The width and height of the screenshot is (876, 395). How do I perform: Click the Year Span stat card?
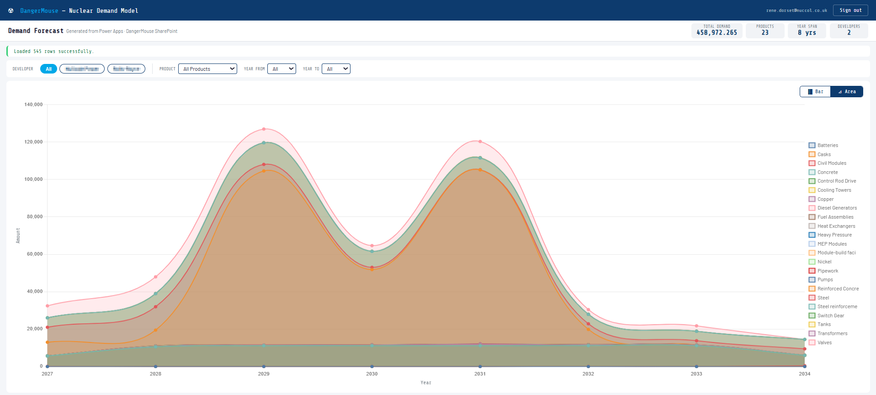tap(807, 31)
